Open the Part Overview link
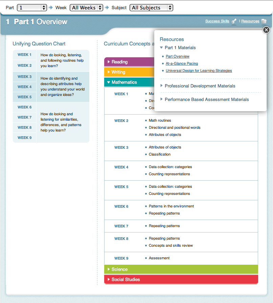Screen dimensions: 273x303 pyautogui.click(x=178, y=56)
